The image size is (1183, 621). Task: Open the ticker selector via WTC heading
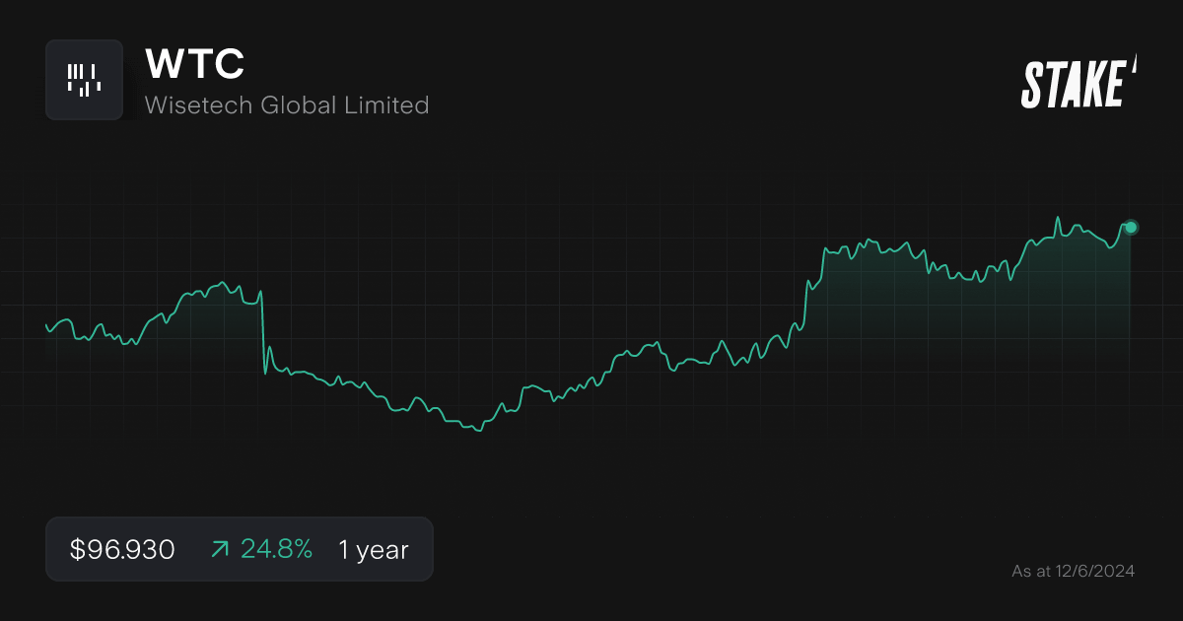[193, 63]
